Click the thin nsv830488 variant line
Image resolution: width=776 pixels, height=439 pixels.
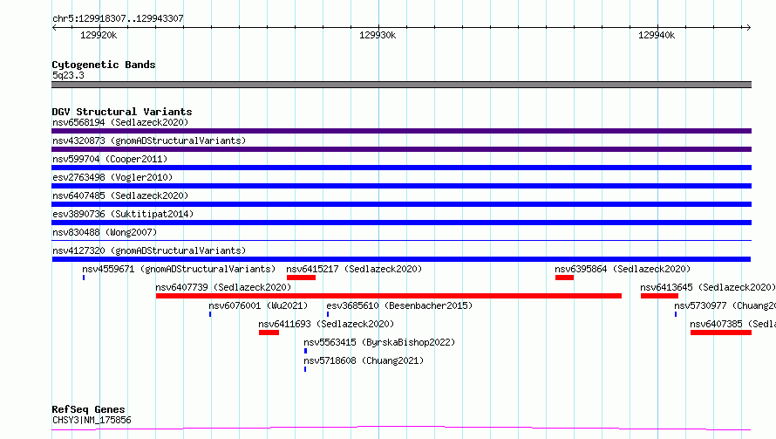(x=401, y=241)
